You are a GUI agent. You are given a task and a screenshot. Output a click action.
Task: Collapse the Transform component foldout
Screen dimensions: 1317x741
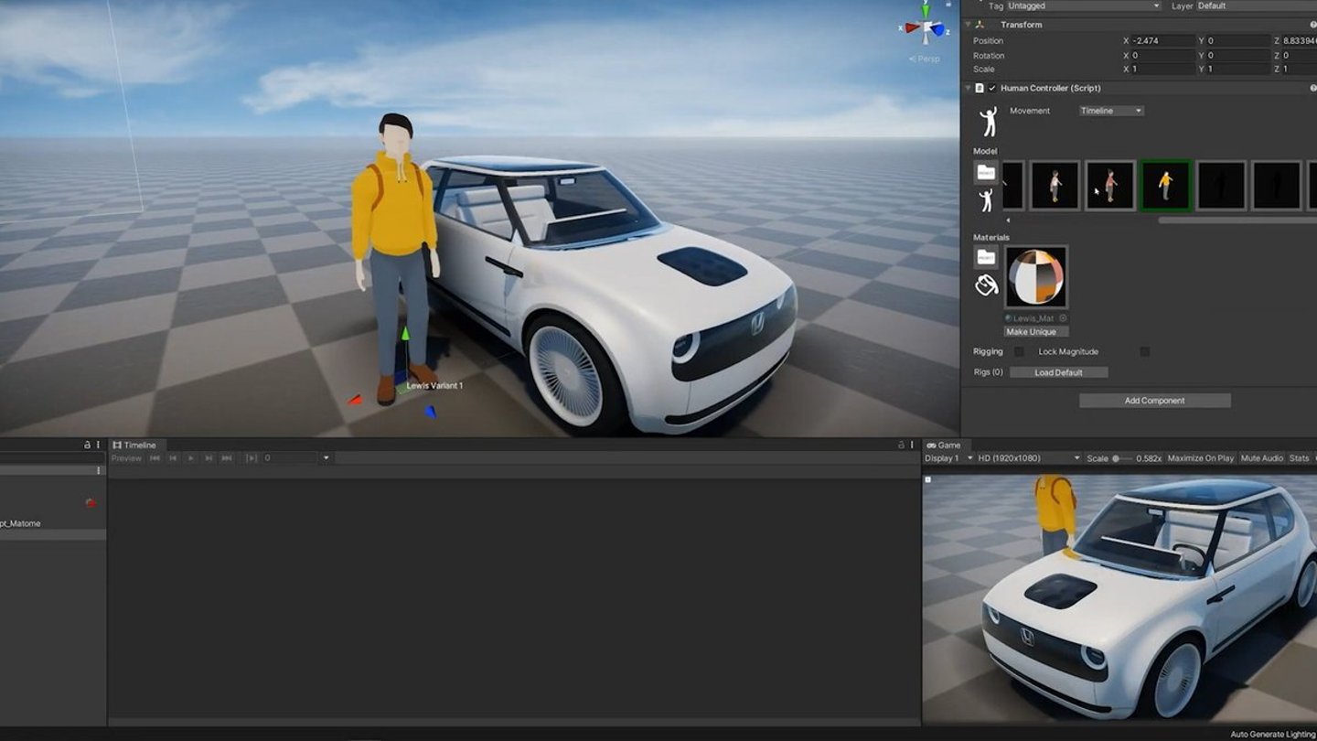pos(969,25)
